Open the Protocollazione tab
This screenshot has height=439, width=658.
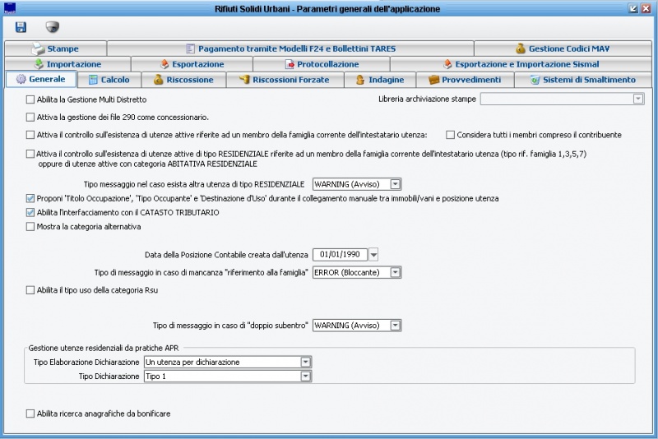coord(322,64)
